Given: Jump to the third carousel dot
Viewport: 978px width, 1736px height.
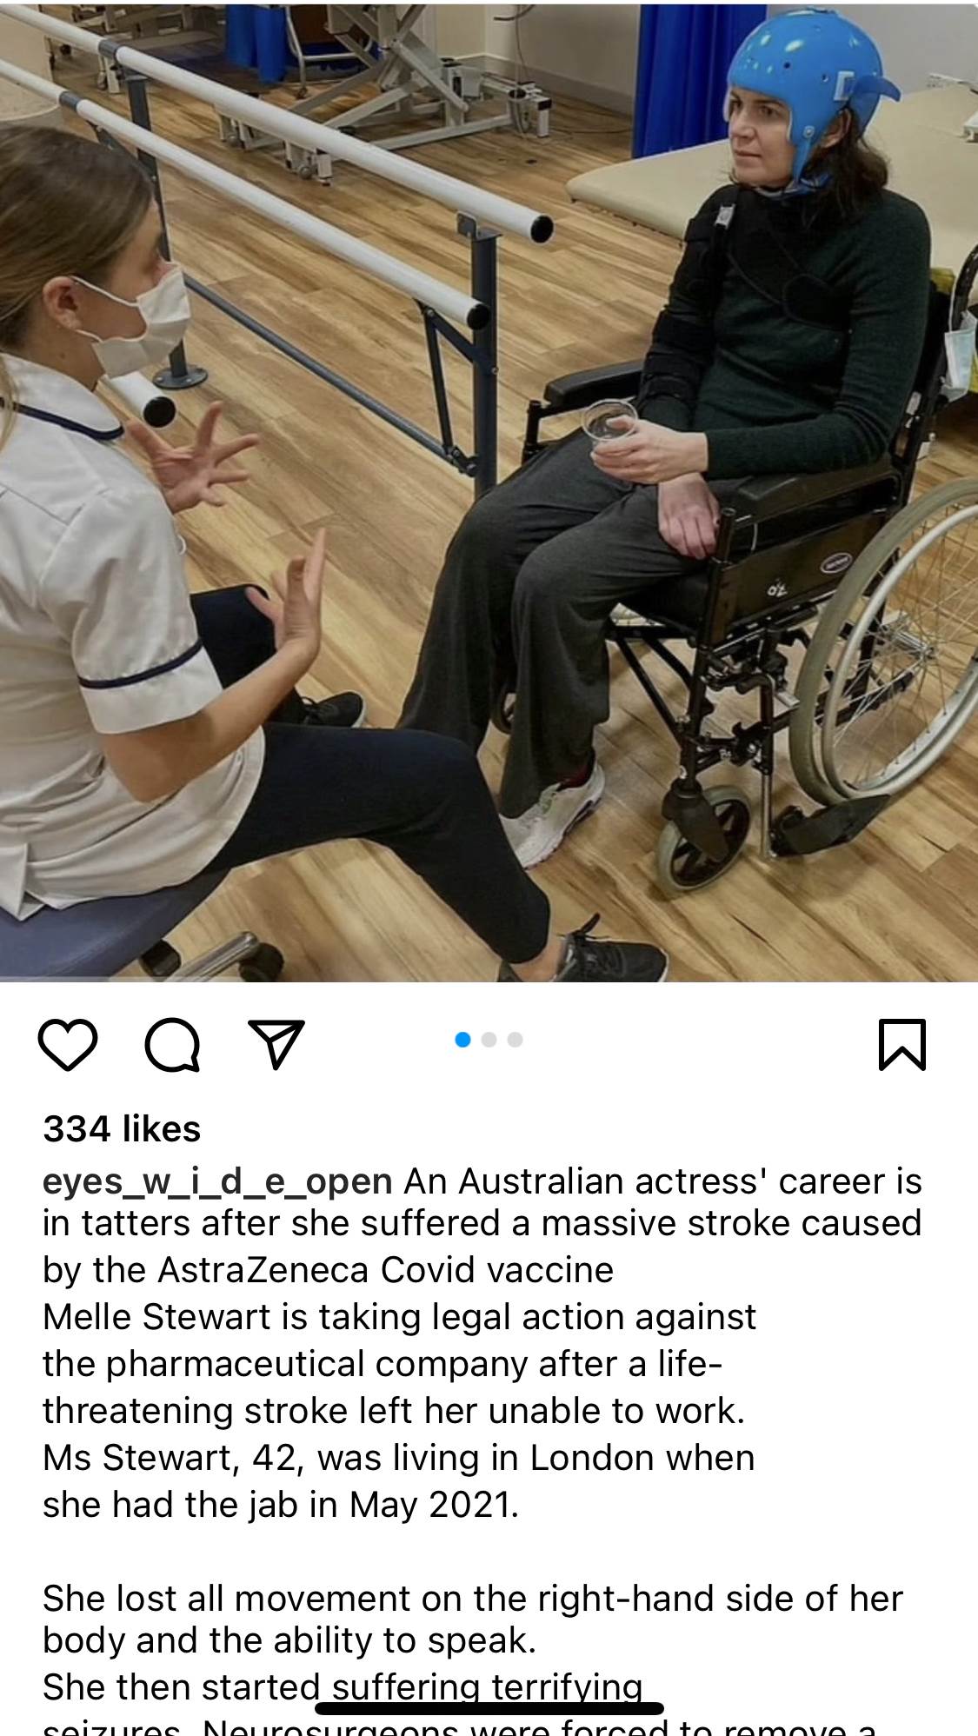Looking at the screenshot, I should (x=515, y=1039).
